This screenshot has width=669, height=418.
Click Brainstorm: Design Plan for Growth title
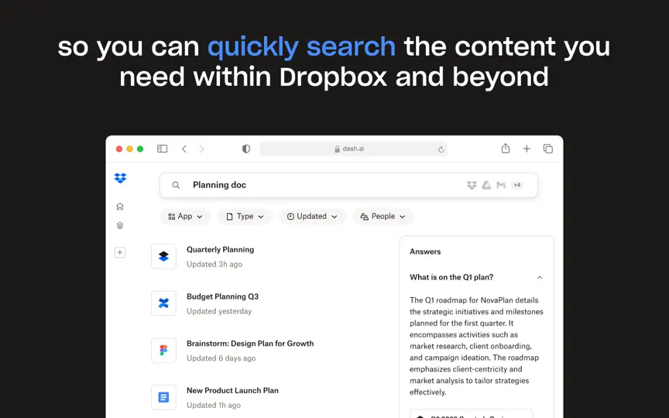coord(250,344)
